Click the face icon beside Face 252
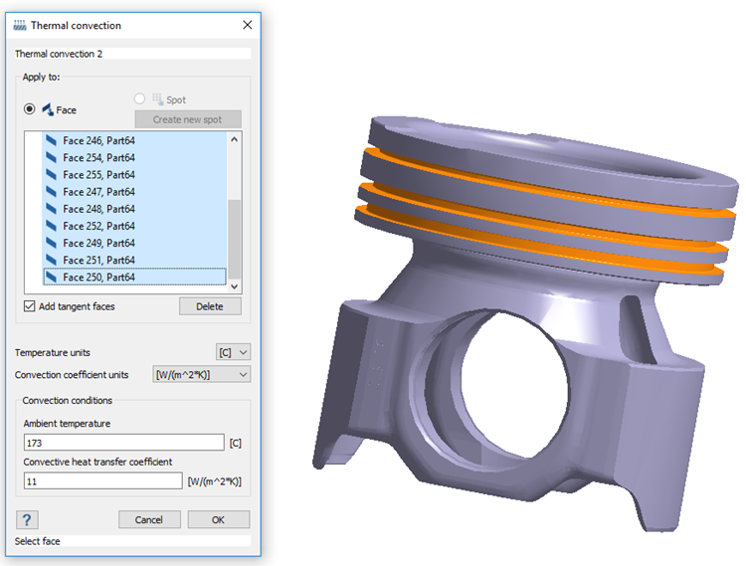746x566 pixels. coord(51,226)
